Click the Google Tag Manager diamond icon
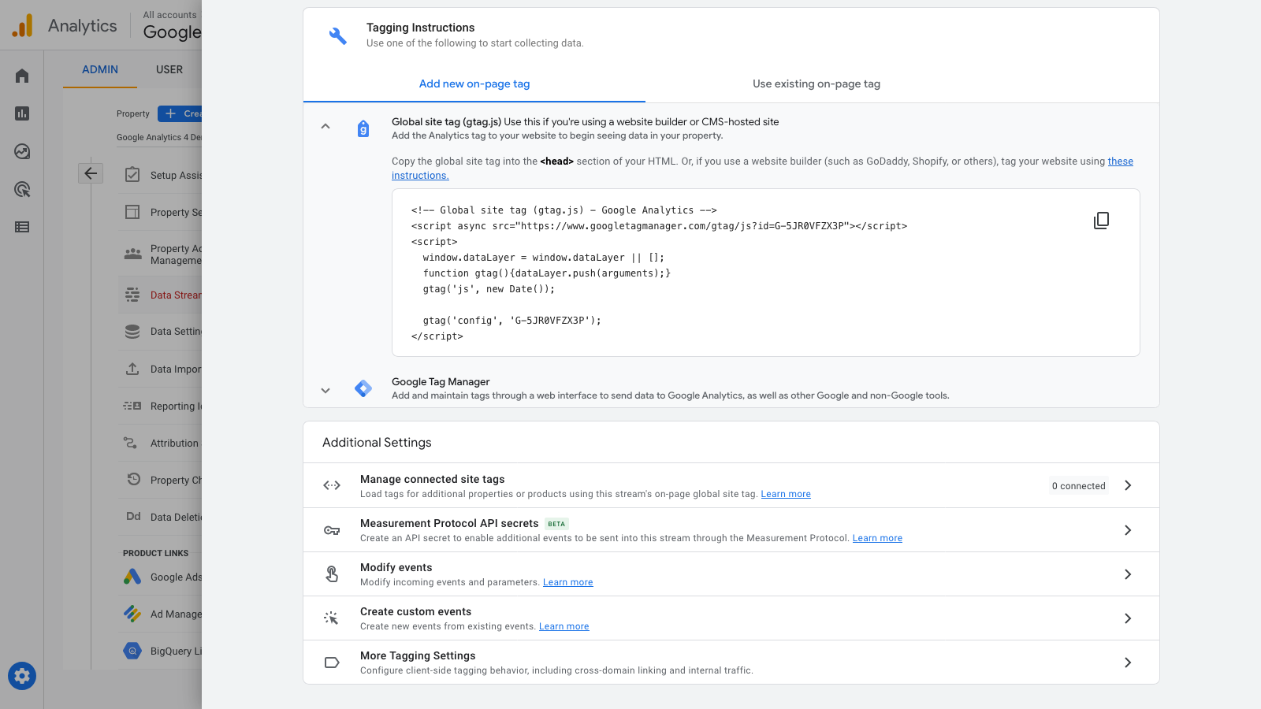 (363, 388)
